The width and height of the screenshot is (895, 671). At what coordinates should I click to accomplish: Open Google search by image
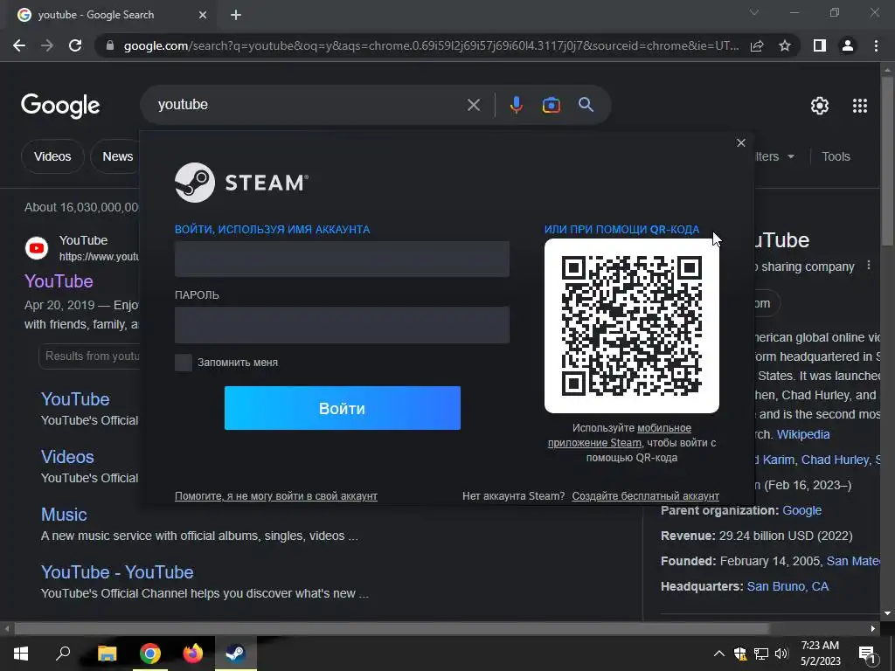(x=551, y=105)
